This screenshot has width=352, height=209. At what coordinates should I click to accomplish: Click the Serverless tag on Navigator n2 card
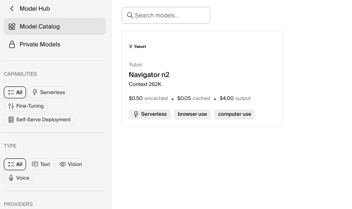pyautogui.click(x=150, y=114)
